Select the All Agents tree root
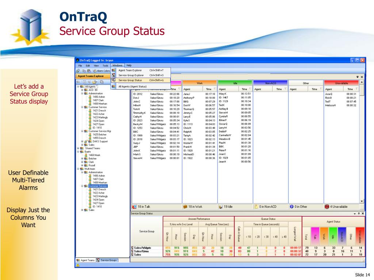 coord(91,86)
